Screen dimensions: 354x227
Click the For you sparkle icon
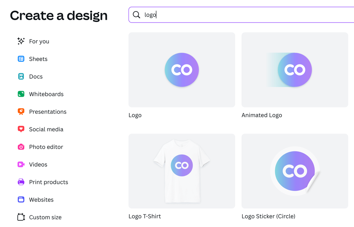21,41
